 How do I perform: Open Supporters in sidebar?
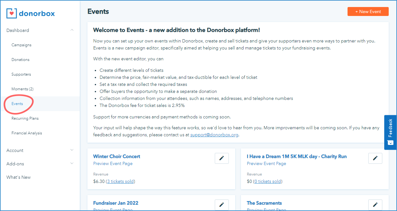pos(21,74)
